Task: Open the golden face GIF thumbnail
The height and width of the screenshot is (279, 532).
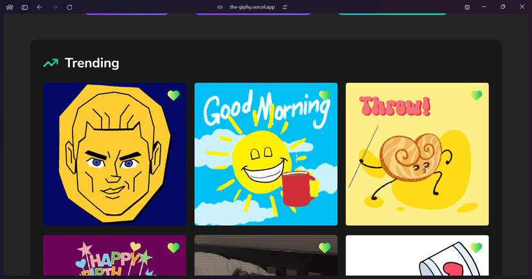Action: tap(114, 154)
